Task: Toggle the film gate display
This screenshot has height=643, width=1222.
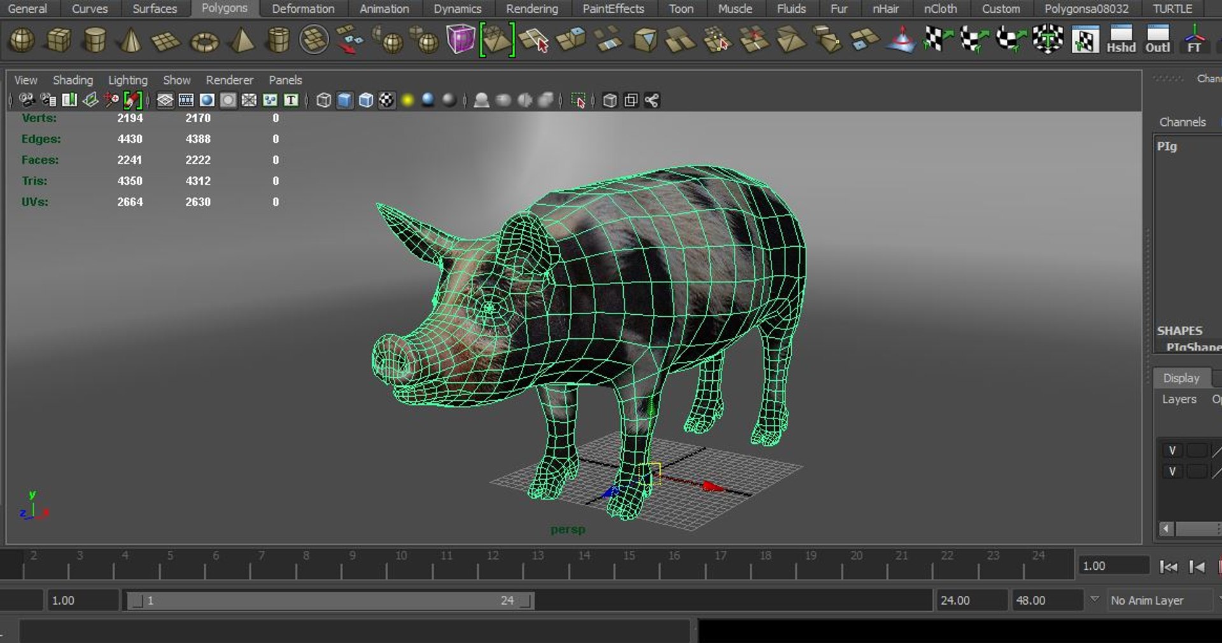Action: coord(186,100)
